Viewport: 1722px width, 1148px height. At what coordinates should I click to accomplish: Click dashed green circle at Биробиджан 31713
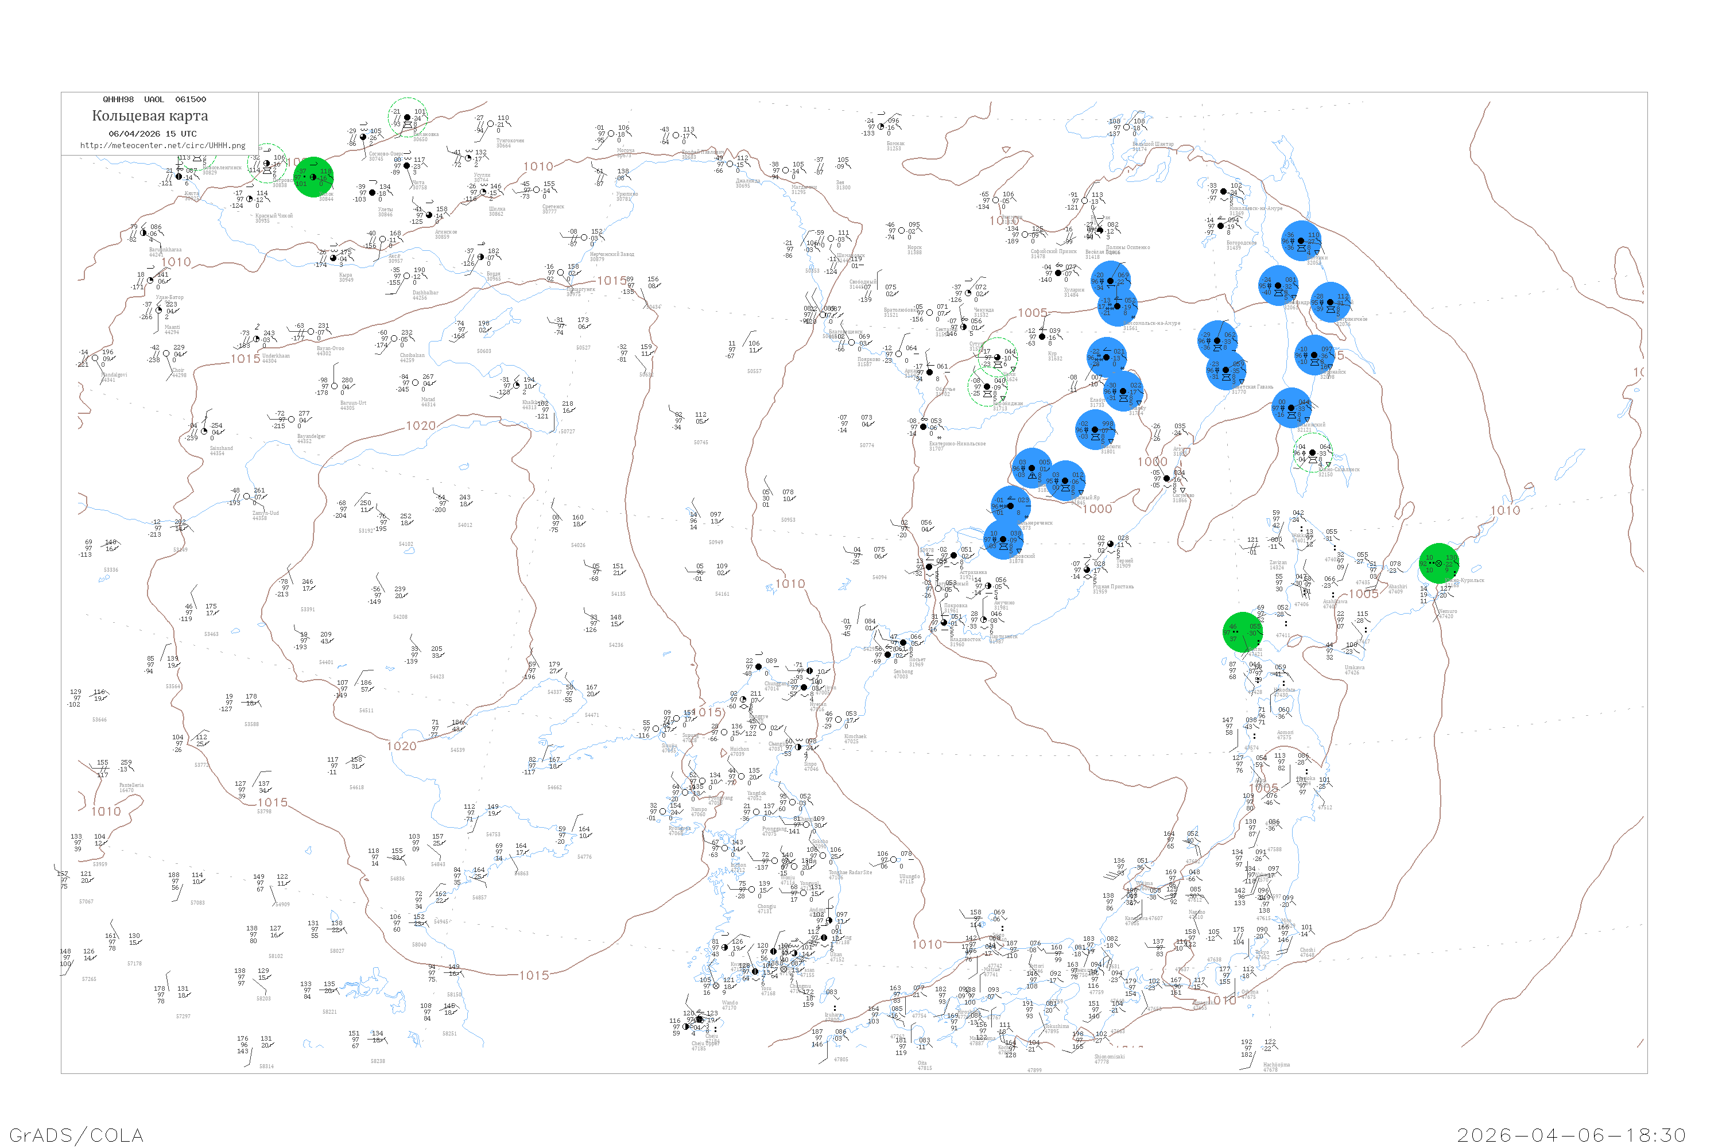tap(988, 386)
